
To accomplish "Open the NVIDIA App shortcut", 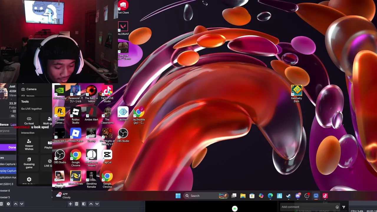I will pos(60,92).
